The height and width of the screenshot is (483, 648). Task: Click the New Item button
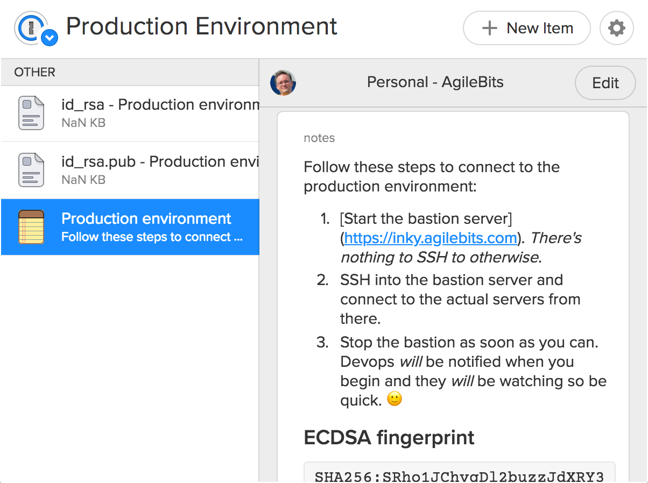pos(527,28)
